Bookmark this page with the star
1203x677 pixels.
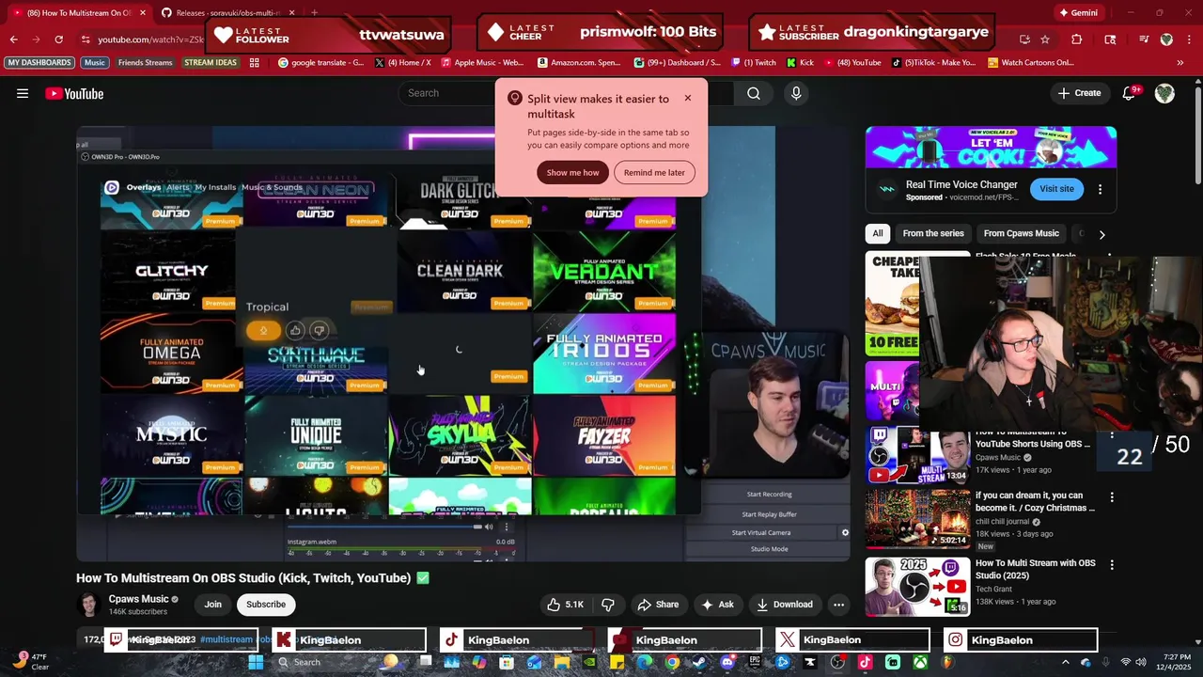1045,39
